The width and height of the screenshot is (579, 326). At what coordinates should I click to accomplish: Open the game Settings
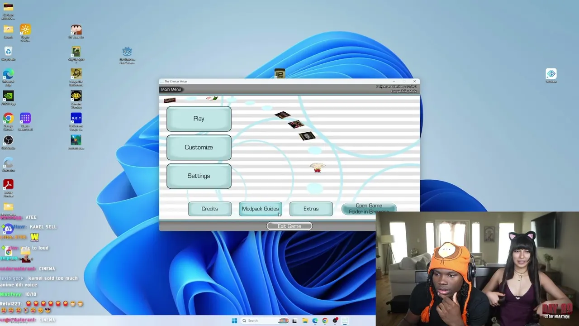pos(199,176)
